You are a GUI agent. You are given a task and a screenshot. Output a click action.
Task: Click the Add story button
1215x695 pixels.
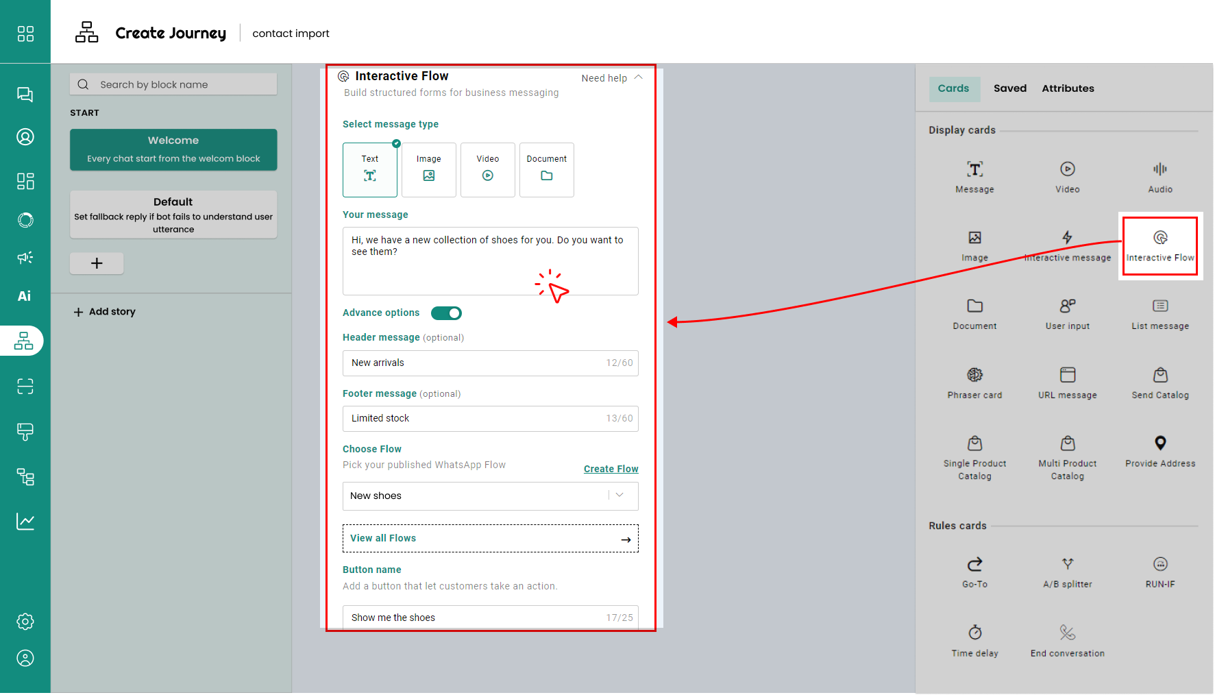point(105,312)
